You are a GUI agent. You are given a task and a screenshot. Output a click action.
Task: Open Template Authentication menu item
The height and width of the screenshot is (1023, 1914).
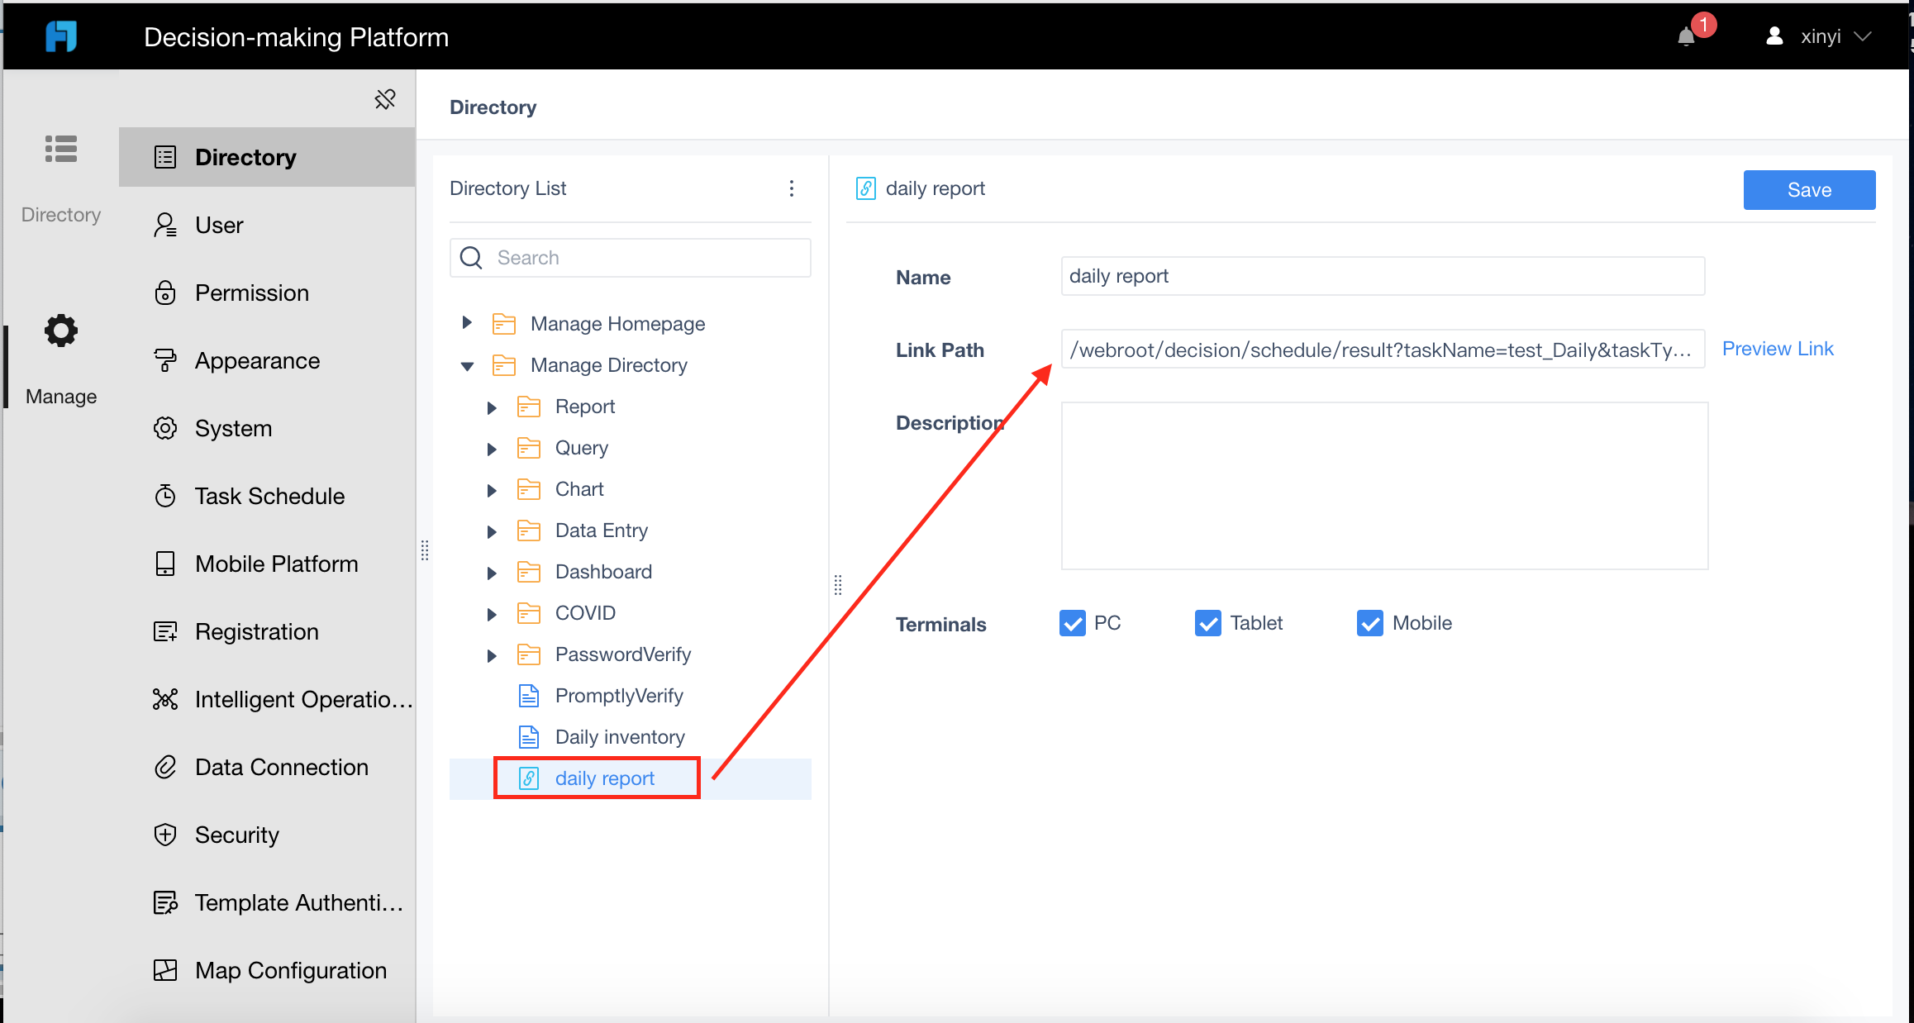pyautogui.click(x=267, y=902)
